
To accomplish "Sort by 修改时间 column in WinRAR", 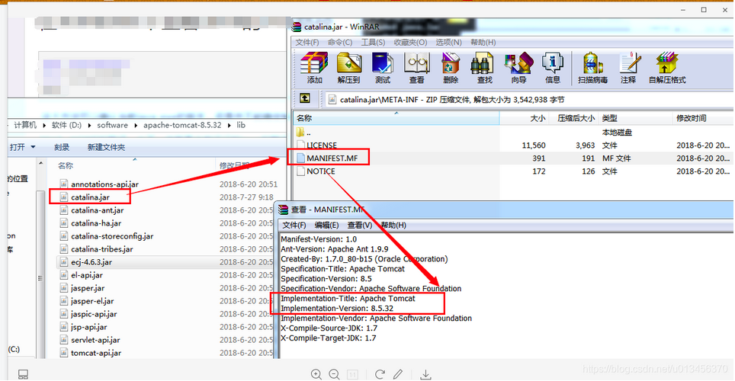I will pos(691,118).
